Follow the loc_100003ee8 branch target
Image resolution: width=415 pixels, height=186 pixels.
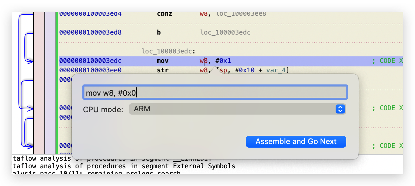click(x=241, y=14)
